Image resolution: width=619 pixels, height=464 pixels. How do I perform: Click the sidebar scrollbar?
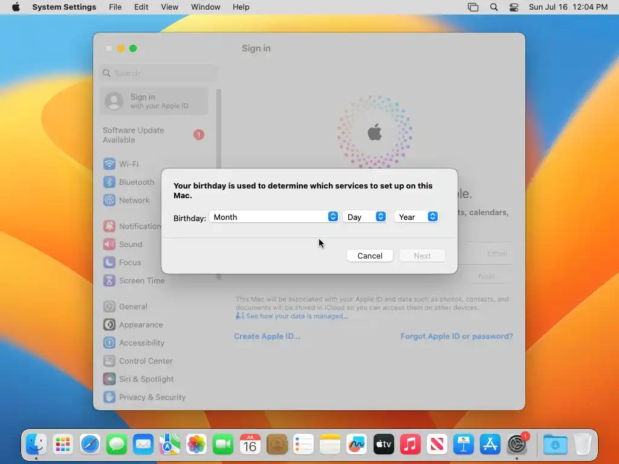[219, 184]
